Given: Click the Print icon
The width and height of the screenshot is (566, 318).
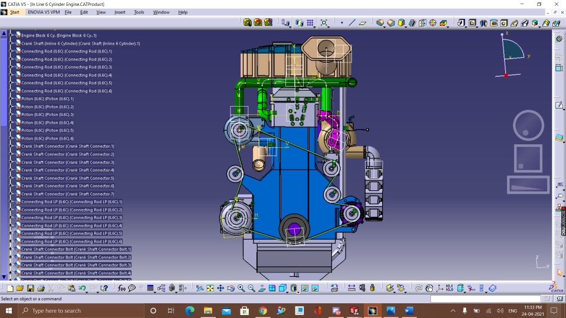Looking at the screenshot, I should coord(41,289).
